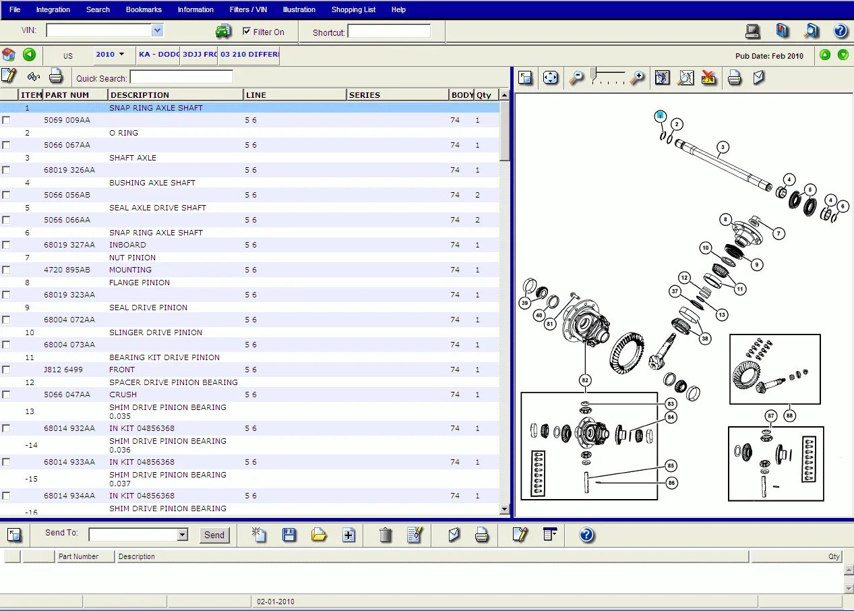Click the zoom-in magnifier in illustration toolbar
Viewport: 854px width, 611px height.
[x=638, y=78]
